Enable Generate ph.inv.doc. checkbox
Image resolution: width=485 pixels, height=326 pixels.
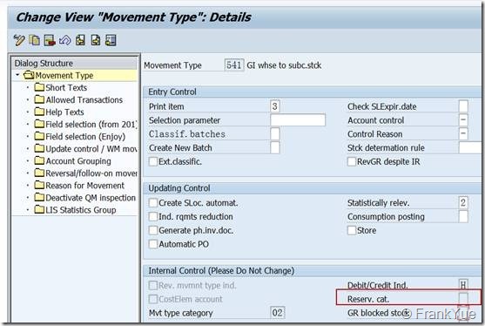point(153,230)
